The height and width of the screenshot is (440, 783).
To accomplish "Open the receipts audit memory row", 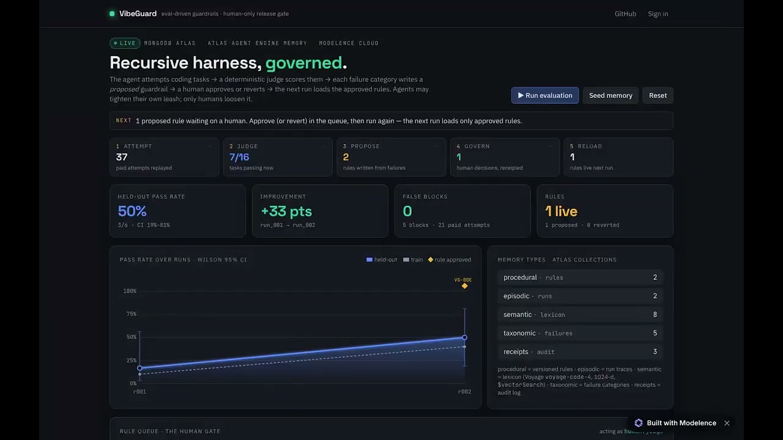I will [x=580, y=351].
